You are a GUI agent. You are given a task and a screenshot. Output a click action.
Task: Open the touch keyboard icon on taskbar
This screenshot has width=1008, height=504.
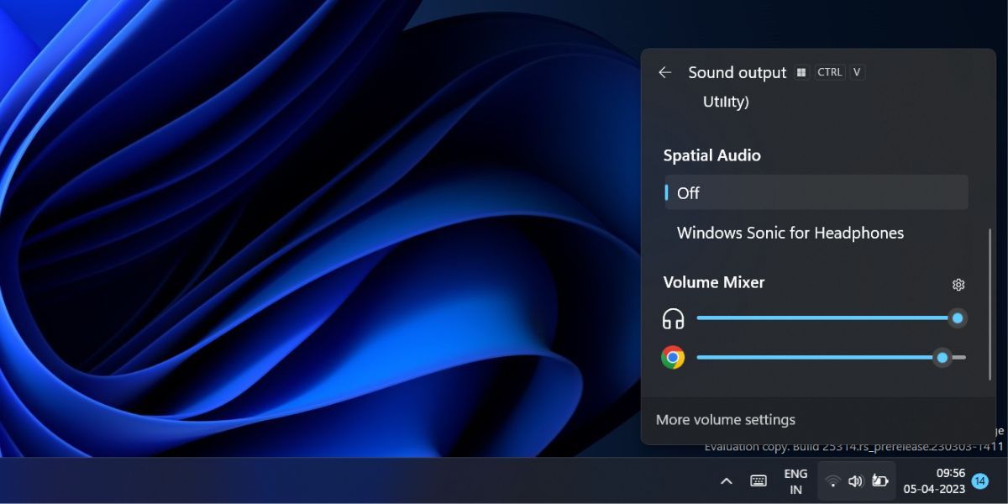point(759,480)
